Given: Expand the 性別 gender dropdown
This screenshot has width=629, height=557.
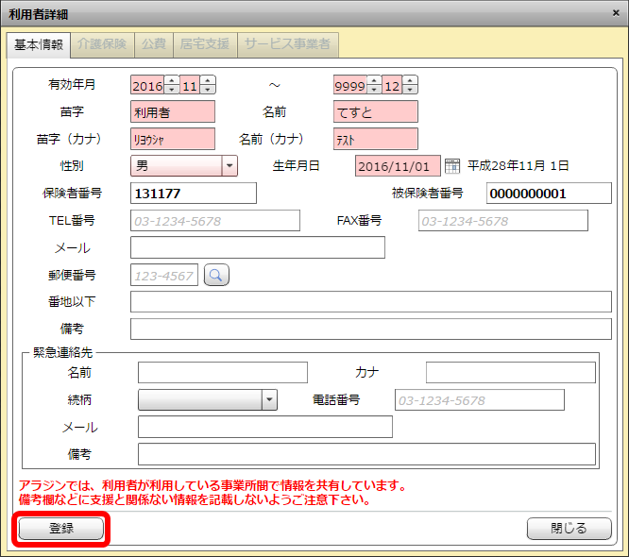Looking at the screenshot, I should click(x=229, y=165).
